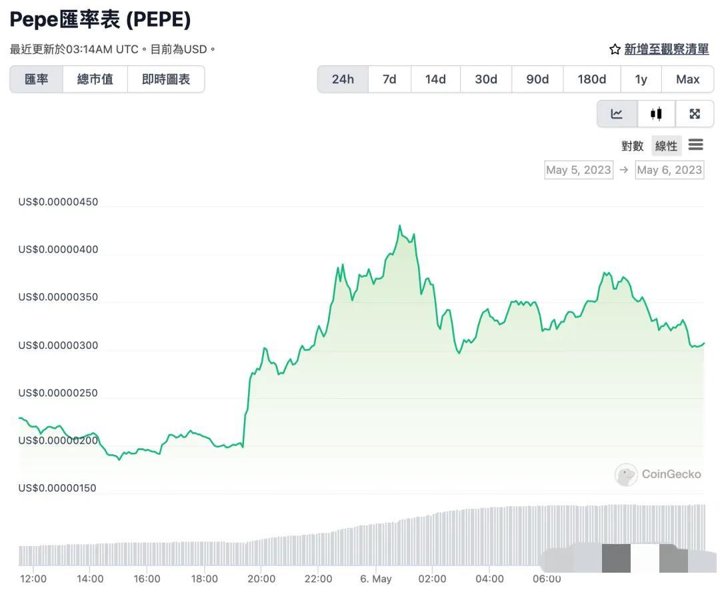Click the star icon beside 新增至觀察清單
This screenshot has width=720, height=594.
click(613, 49)
